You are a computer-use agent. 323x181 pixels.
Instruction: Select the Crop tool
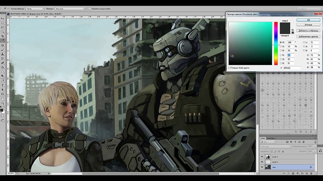click(3, 36)
